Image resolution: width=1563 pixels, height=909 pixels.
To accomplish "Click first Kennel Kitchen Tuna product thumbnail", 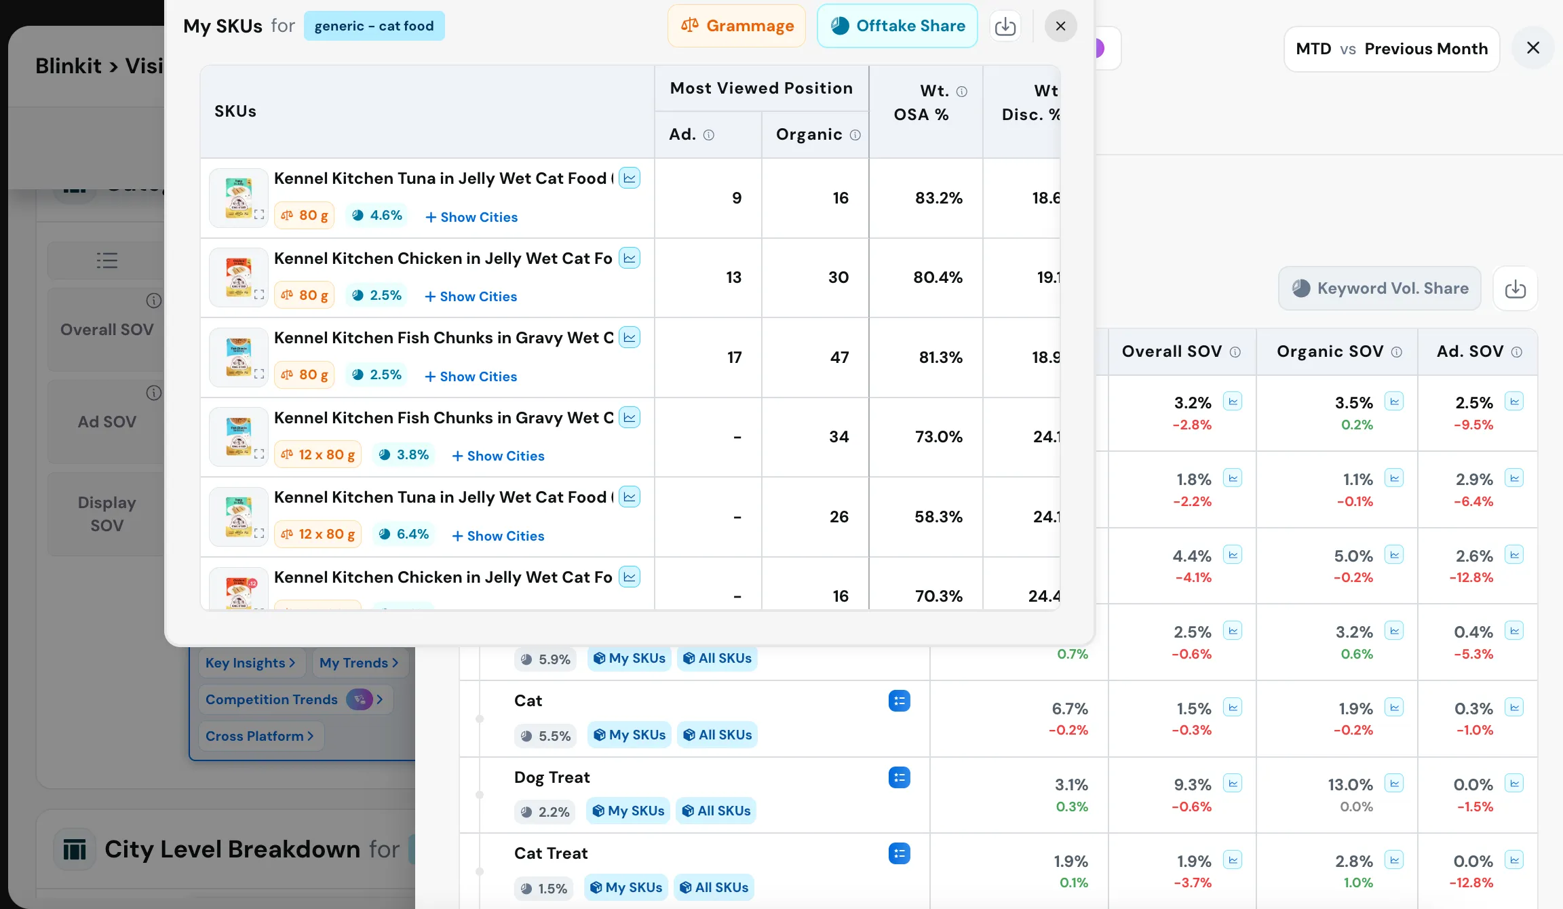I will 238,197.
